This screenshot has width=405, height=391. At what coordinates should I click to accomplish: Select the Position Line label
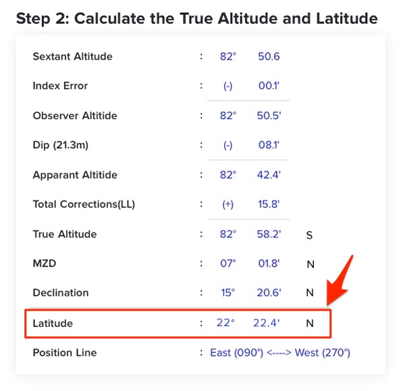tap(64, 352)
